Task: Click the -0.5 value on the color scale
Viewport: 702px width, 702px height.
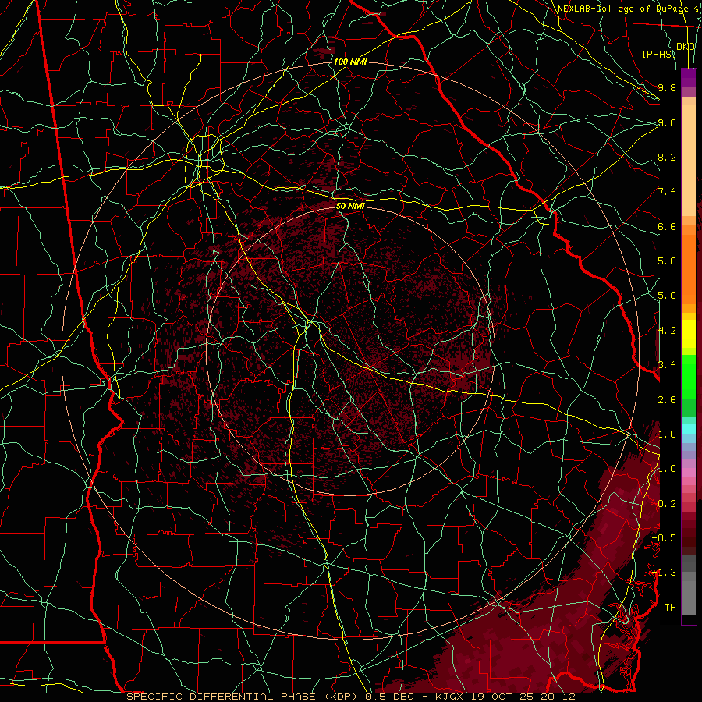Action: 664,537
